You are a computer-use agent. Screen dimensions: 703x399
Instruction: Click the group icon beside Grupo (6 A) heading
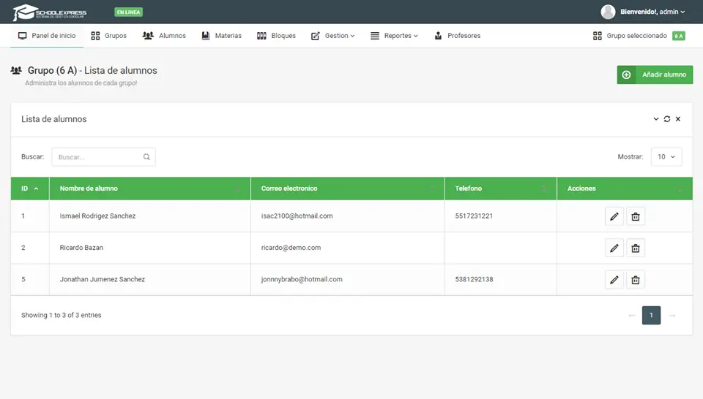(x=16, y=70)
